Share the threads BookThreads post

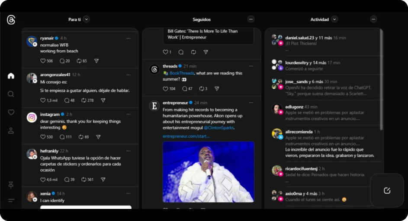click(x=216, y=88)
